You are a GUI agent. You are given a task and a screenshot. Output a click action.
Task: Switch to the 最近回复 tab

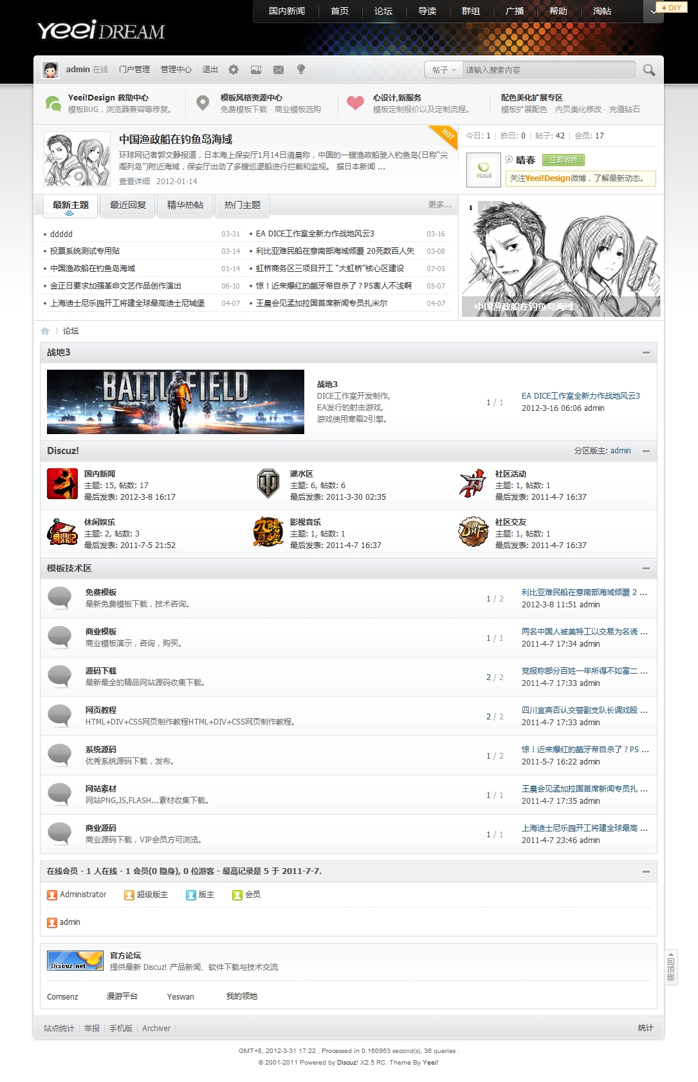[128, 205]
